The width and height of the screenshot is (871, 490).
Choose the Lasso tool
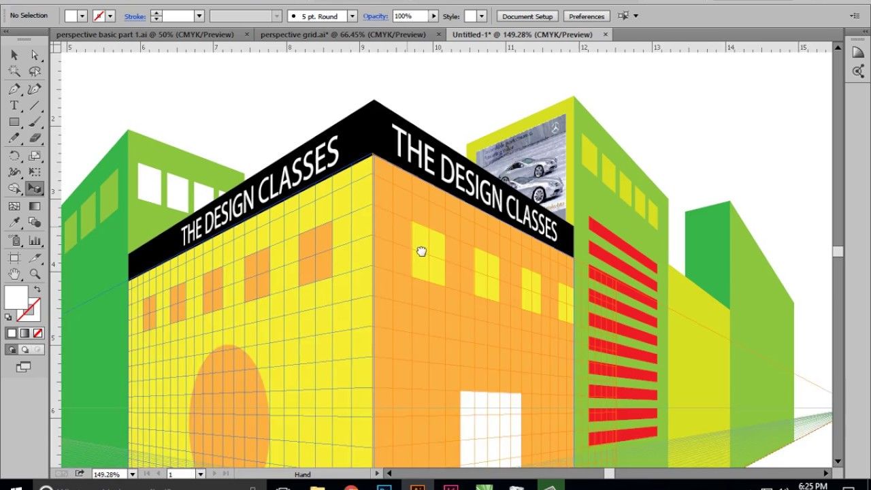pyautogui.click(x=35, y=71)
